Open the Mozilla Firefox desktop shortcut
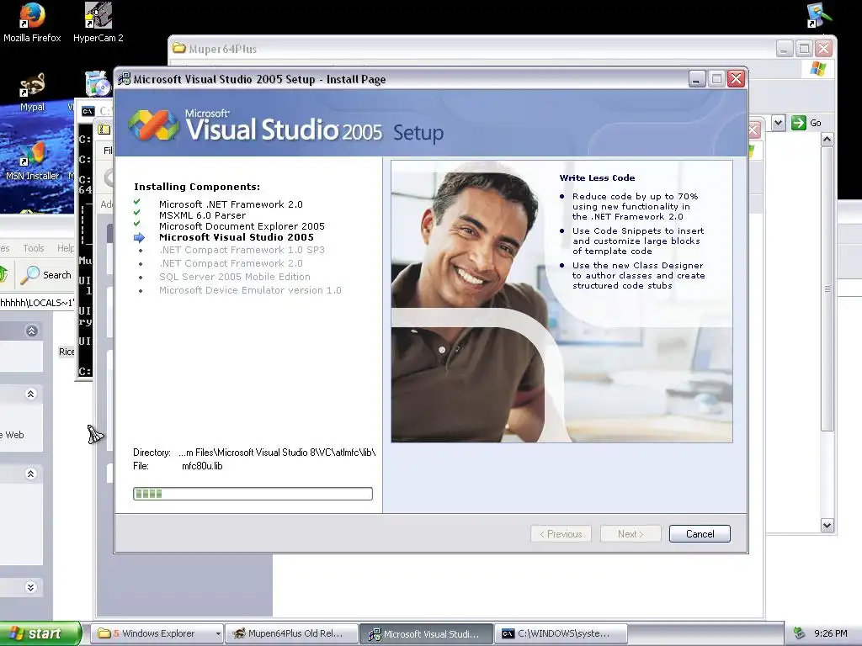The image size is (862, 646). point(32,22)
